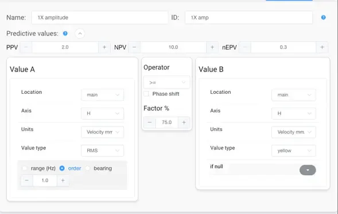Increase the PPV value with plus
Image resolution: width=338 pixels, height=214 pixels.
pos(104,47)
